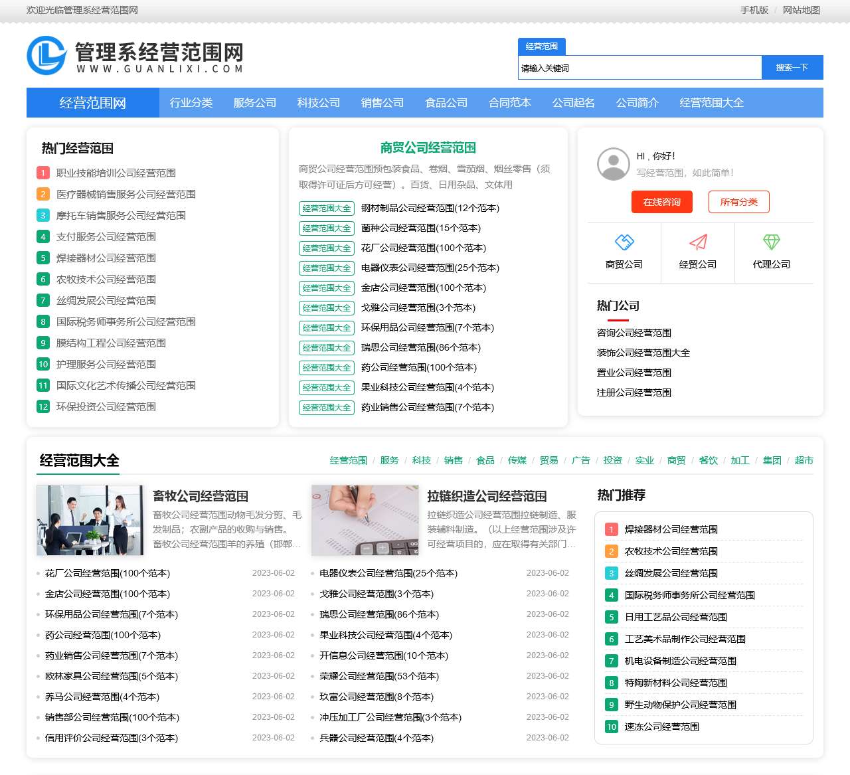Open the 行业分类 navigation menu
The image size is (850, 775).
click(x=191, y=102)
